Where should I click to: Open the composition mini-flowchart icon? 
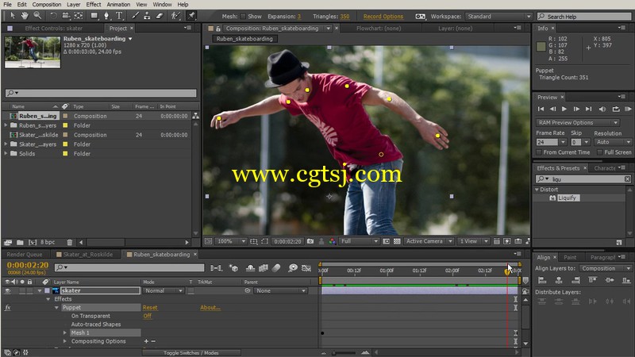tap(216, 268)
